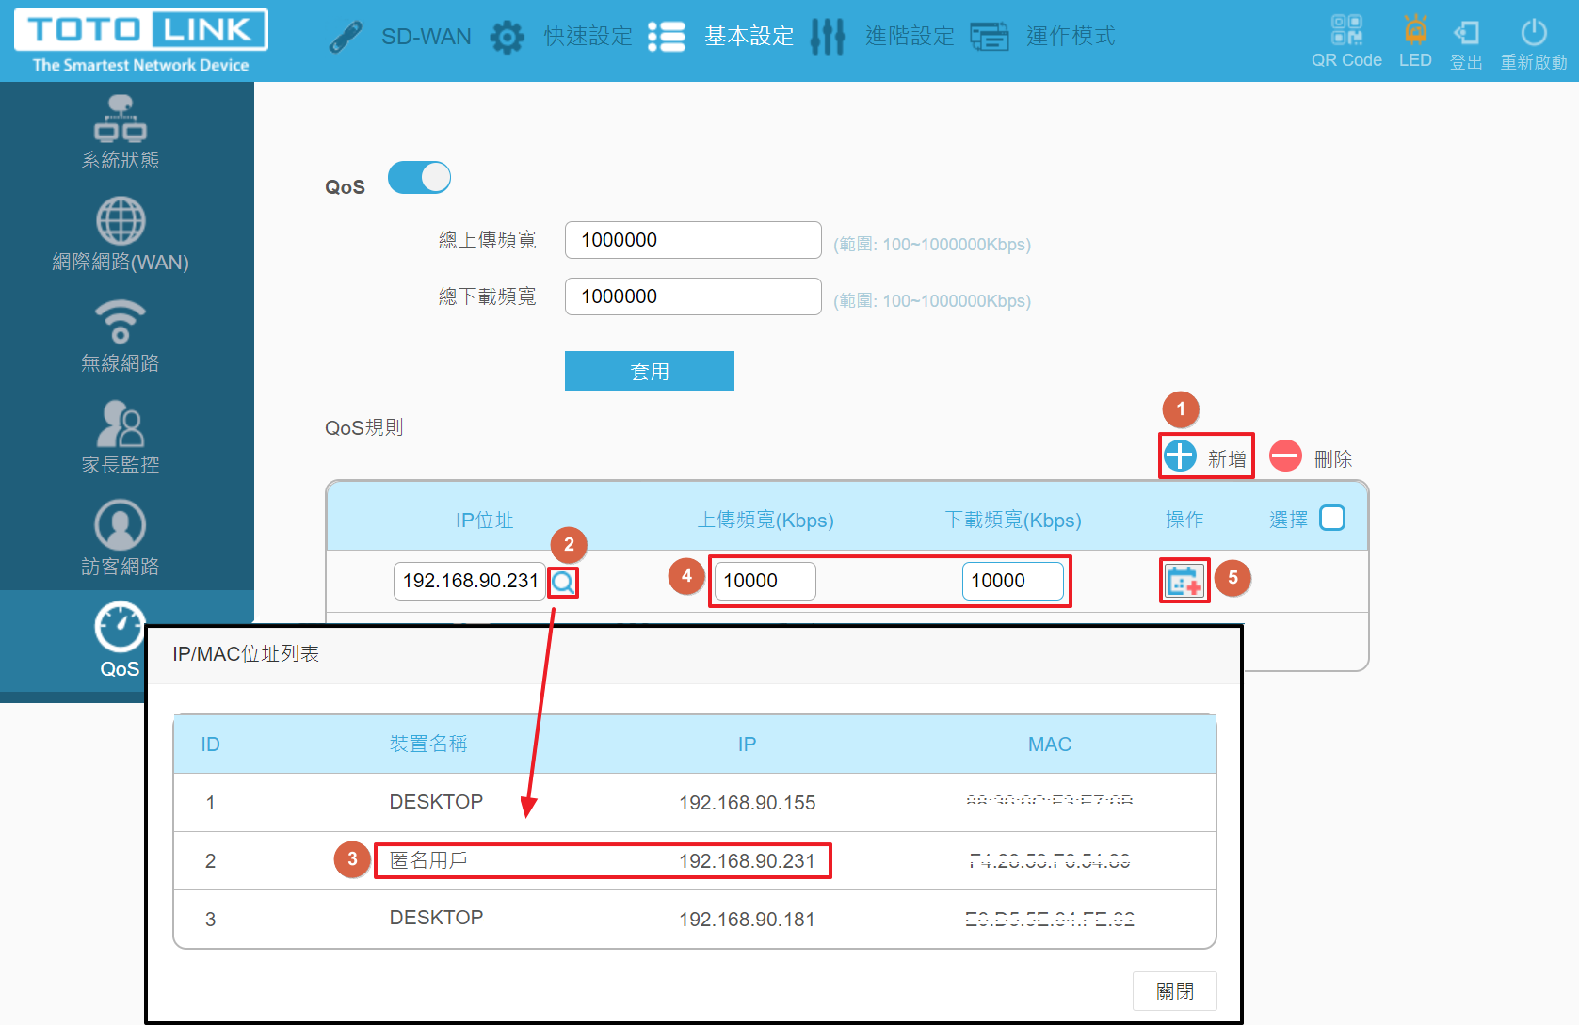Open 系統狀態 system status in sidebar

coord(121,133)
